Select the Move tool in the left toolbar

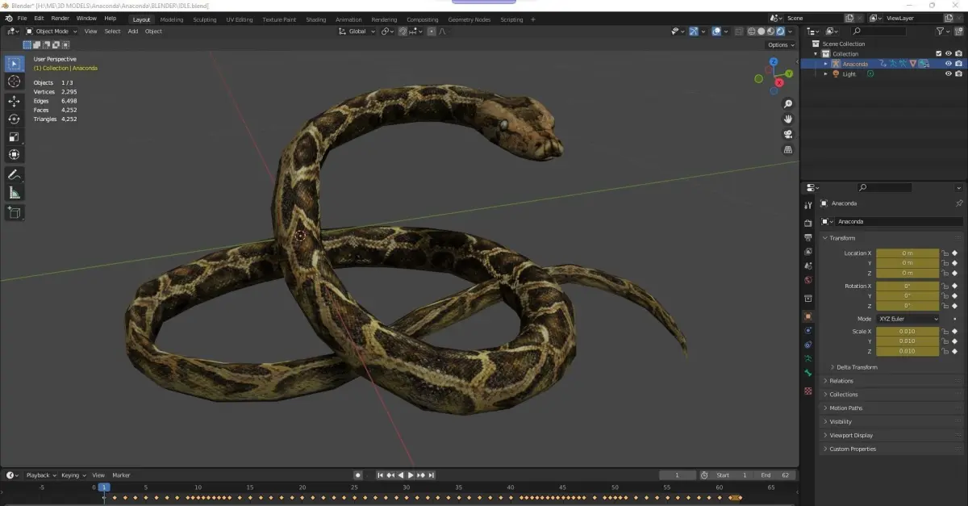(x=15, y=101)
